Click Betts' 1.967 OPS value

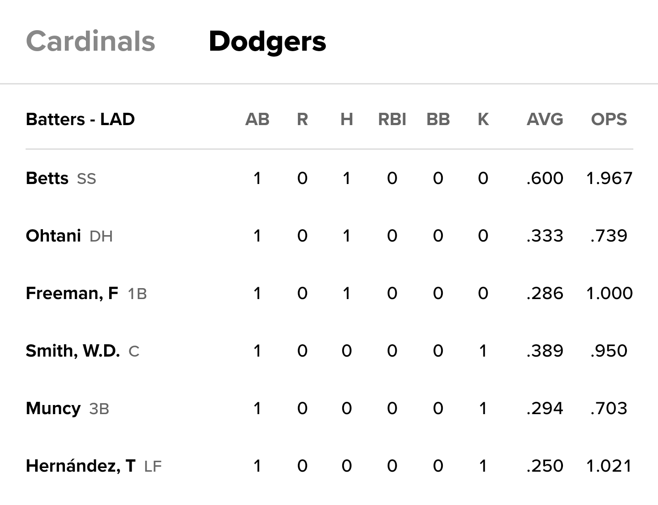pos(609,178)
